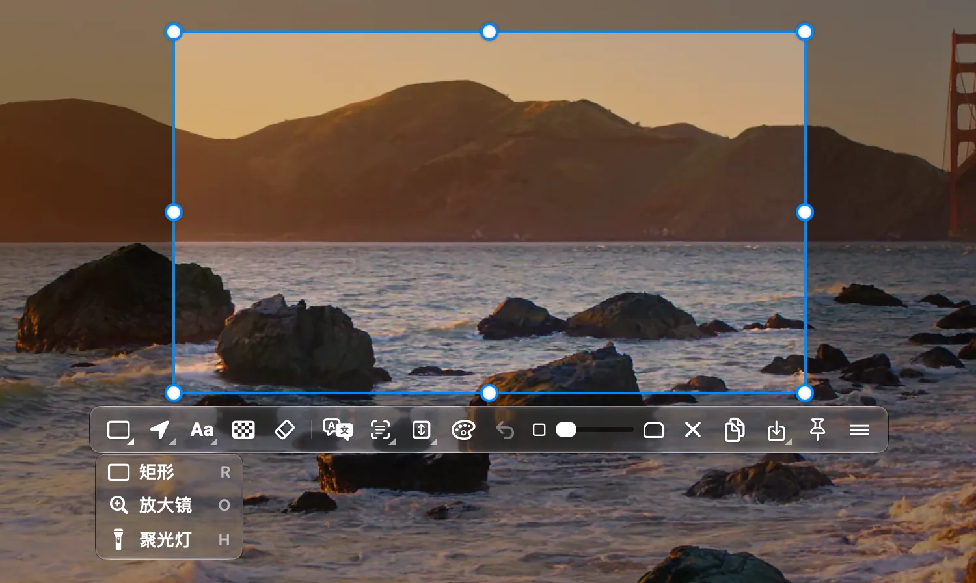
Task: Click the right edge middle selection handle
Action: tap(805, 212)
